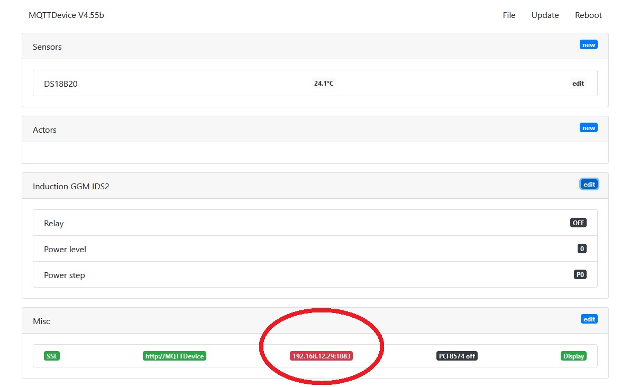The width and height of the screenshot is (630, 387).
Task: Click the MQTTDevice V4.55b title
Action: pyautogui.click(x=66, y=15)
